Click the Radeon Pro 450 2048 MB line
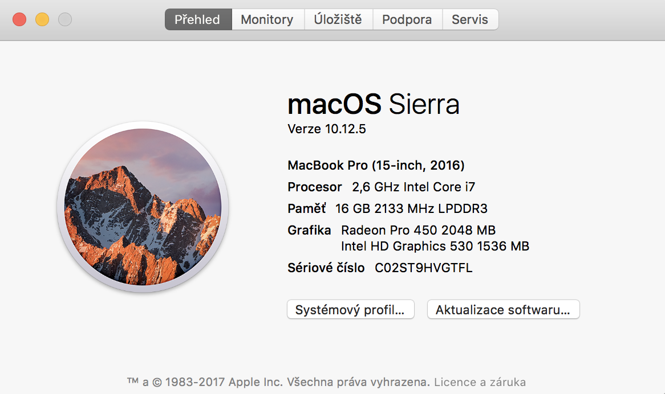665x394 pixels. click(418, 230)
